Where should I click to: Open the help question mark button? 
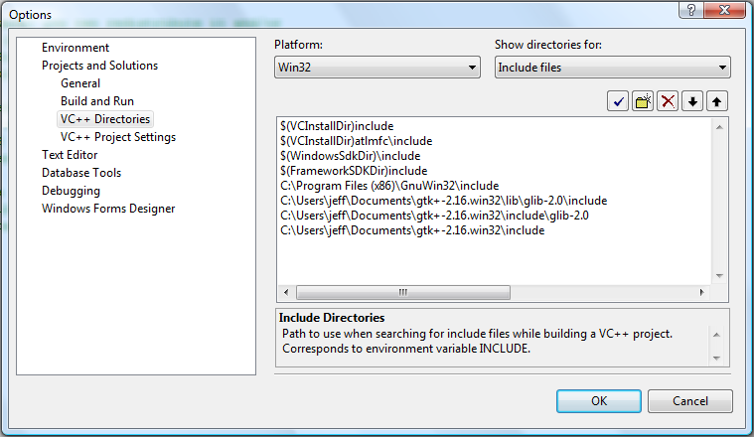pos(691,10)
